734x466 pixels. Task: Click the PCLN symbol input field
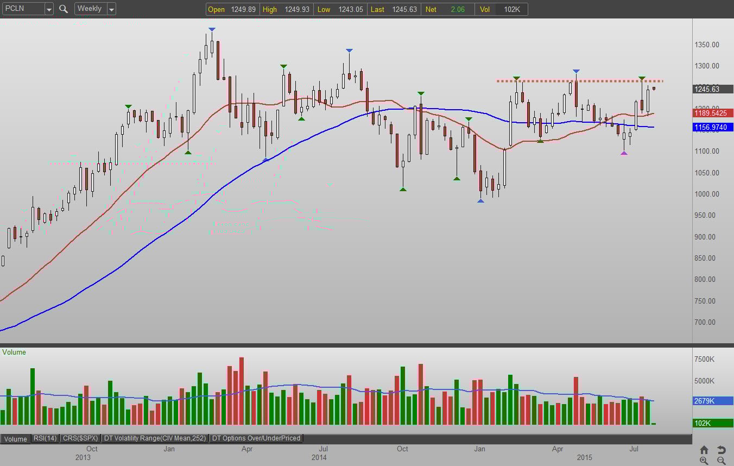[x=23, y=9]
